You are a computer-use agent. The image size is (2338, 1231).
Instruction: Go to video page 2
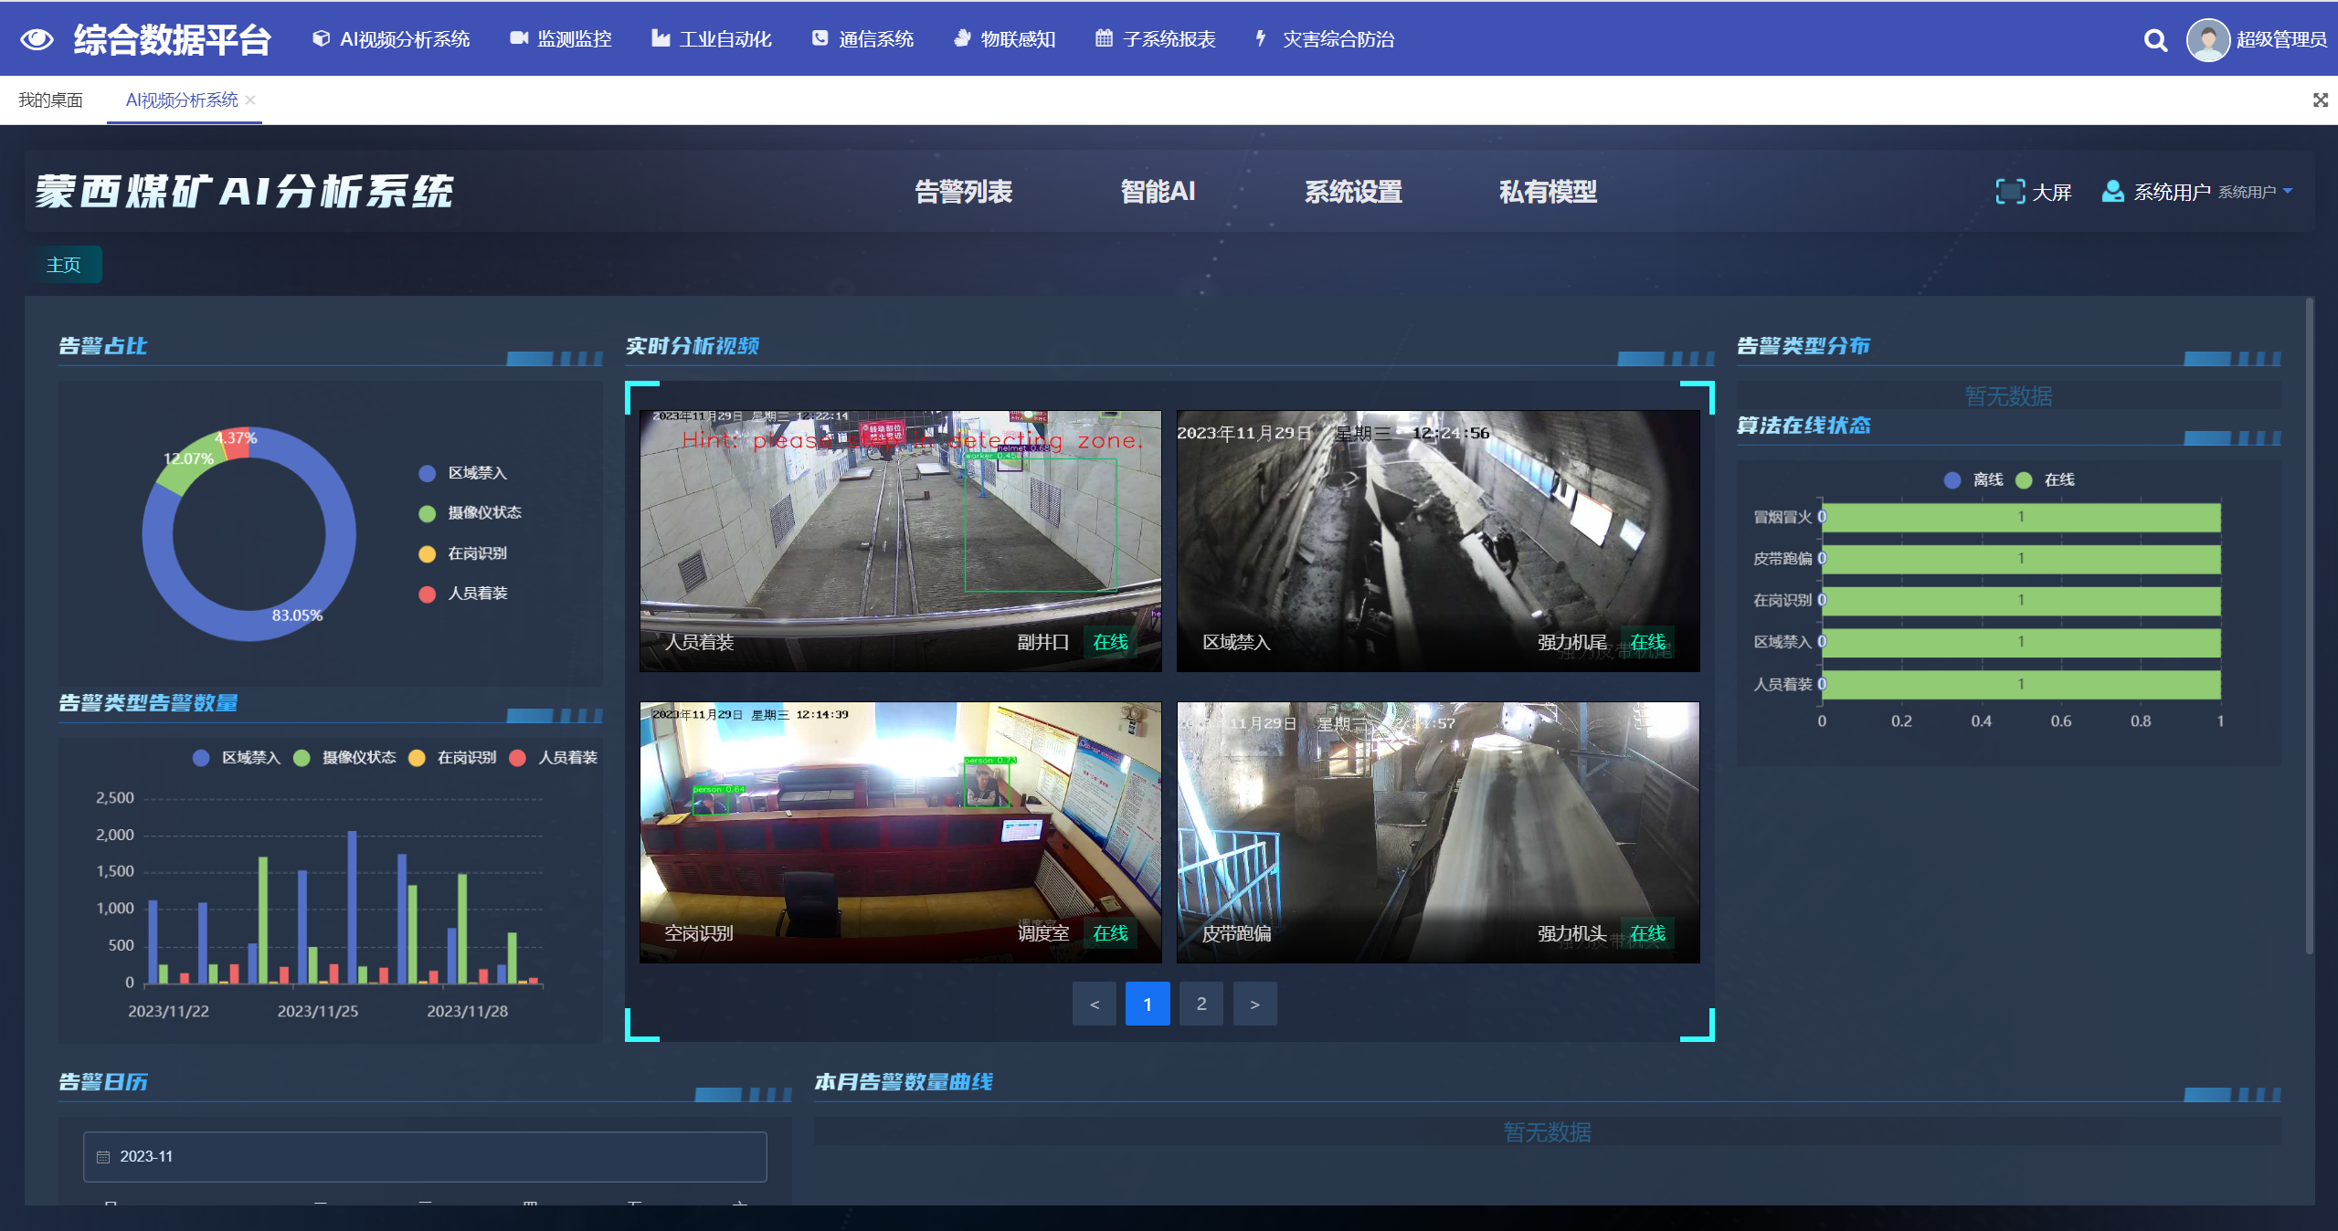tap(1201, 1004)
